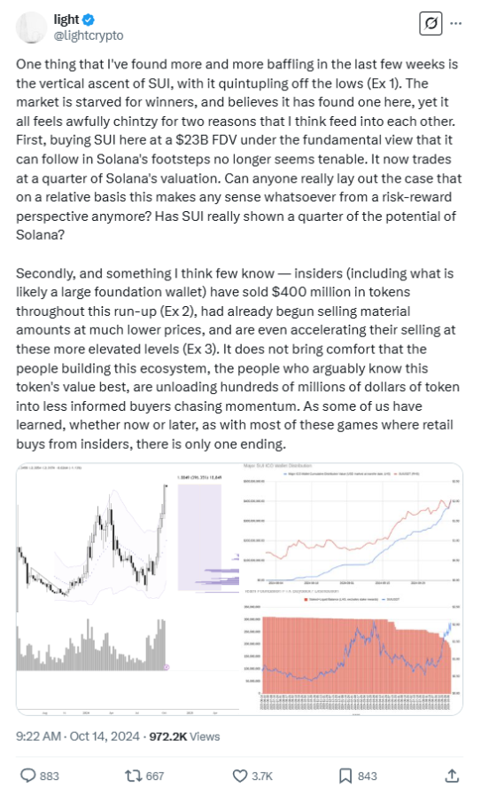Click the 667 reposts count
The height and width of the screenshot is (811, 481).
(155, 776)
